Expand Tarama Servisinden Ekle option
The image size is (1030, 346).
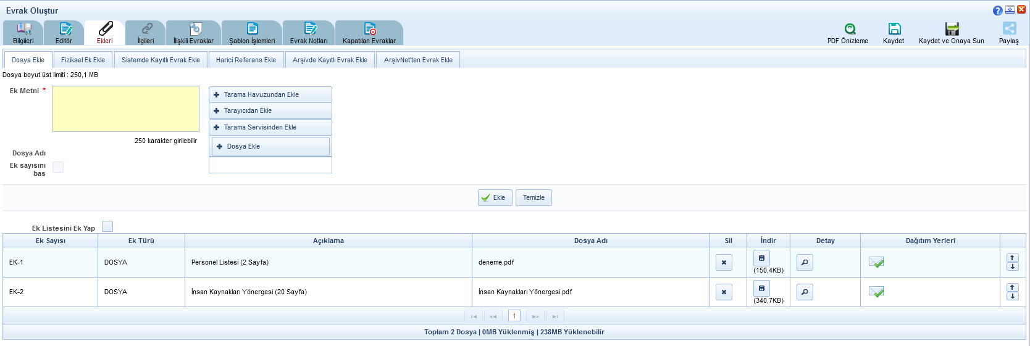pos(270,127)
